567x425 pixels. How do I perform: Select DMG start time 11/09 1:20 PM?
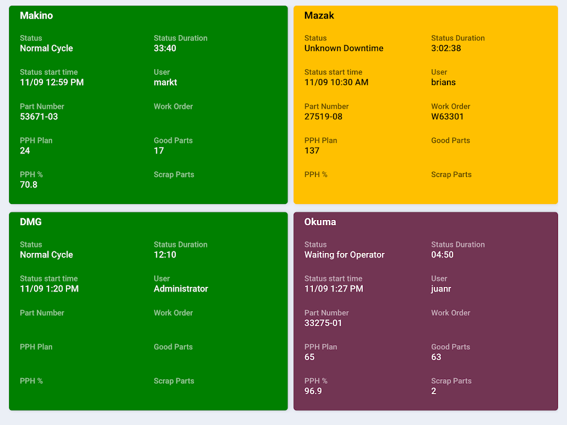[x=49, y=289]
